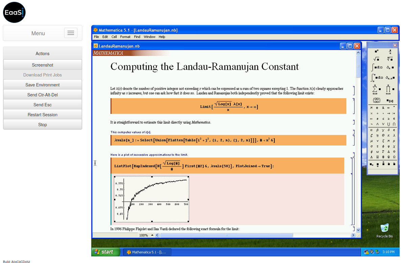406x263 pixels.
Task: Insert an nth root template
Action: 390,59
